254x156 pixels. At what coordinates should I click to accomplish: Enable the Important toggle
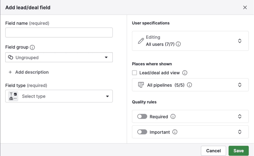coord(142,132)
